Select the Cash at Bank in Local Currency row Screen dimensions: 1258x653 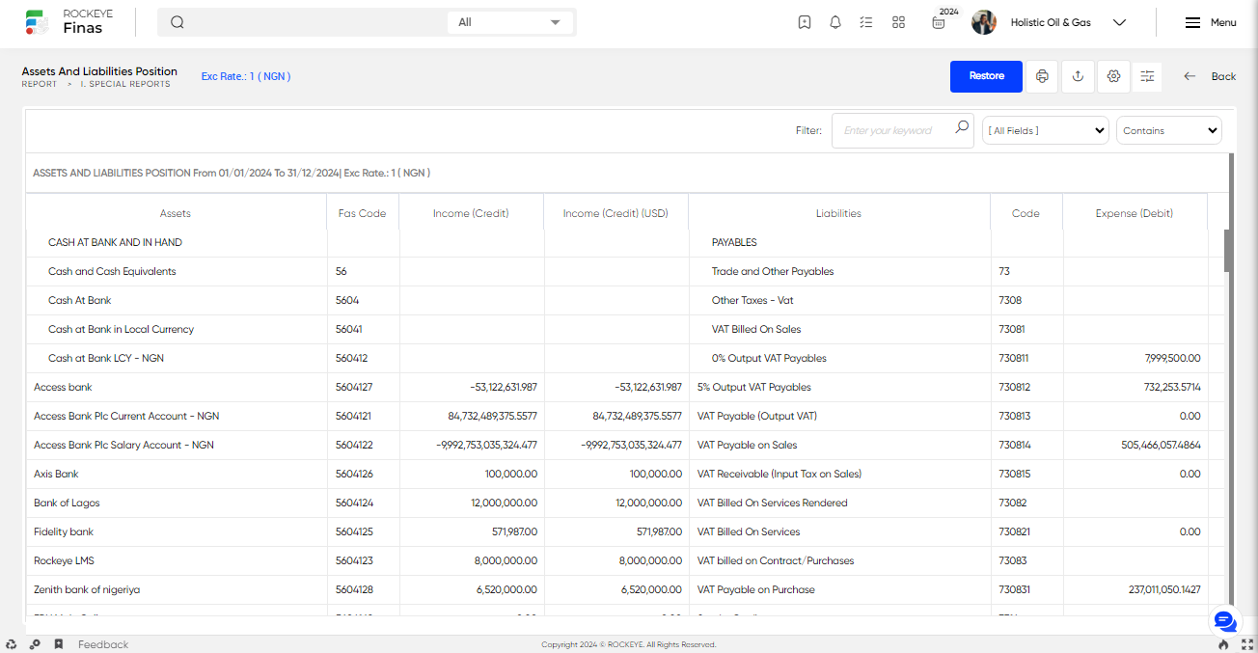click(121, 330)
